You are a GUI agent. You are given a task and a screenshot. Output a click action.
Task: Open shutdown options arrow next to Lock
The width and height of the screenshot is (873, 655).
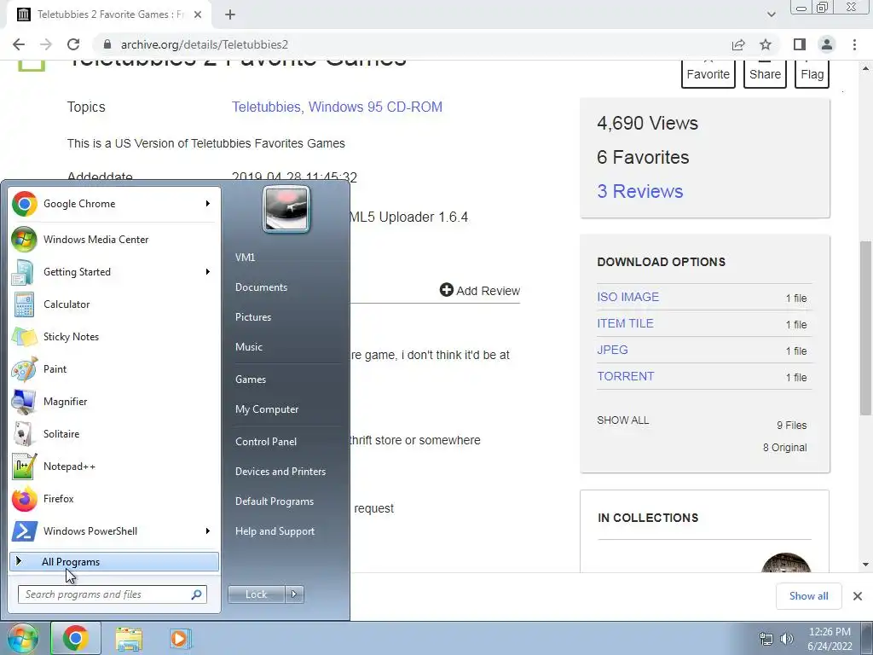click(x=294, y=594)
